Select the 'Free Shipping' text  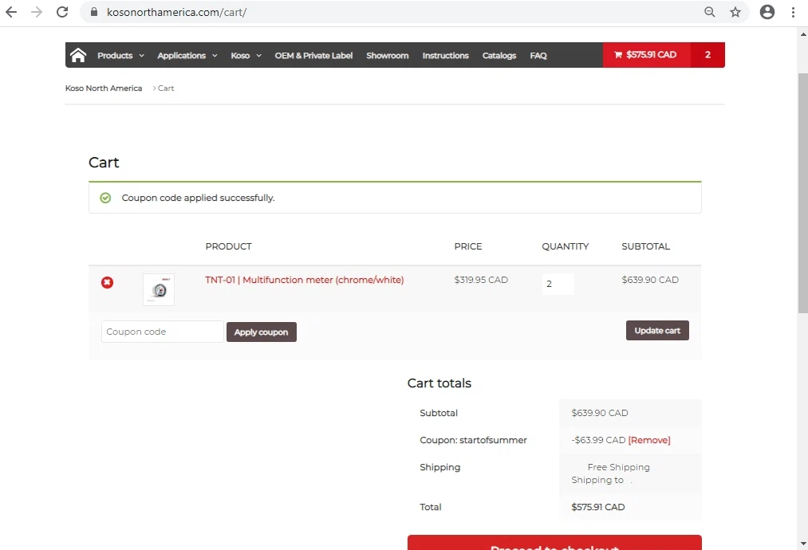[618, 467]
